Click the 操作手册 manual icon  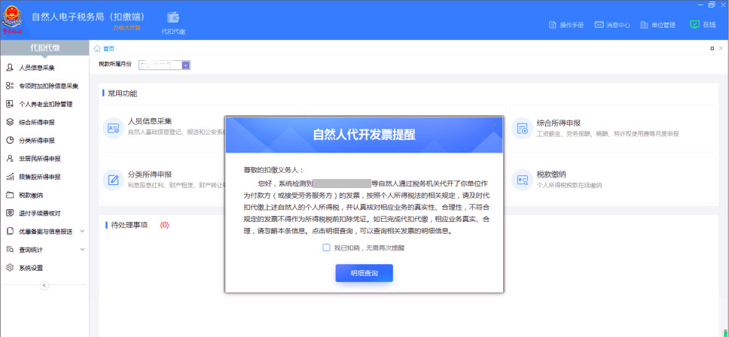552,25
